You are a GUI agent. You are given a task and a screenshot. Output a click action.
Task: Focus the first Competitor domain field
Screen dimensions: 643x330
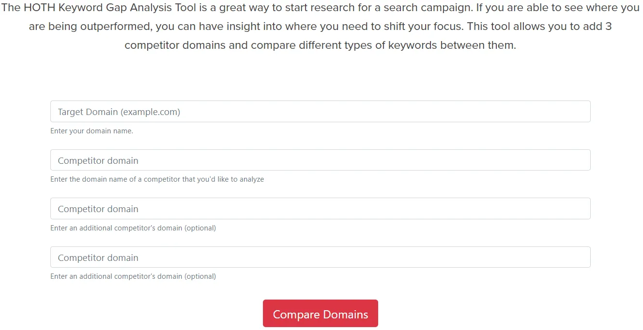pyautogui.click(x=320, y=160)
